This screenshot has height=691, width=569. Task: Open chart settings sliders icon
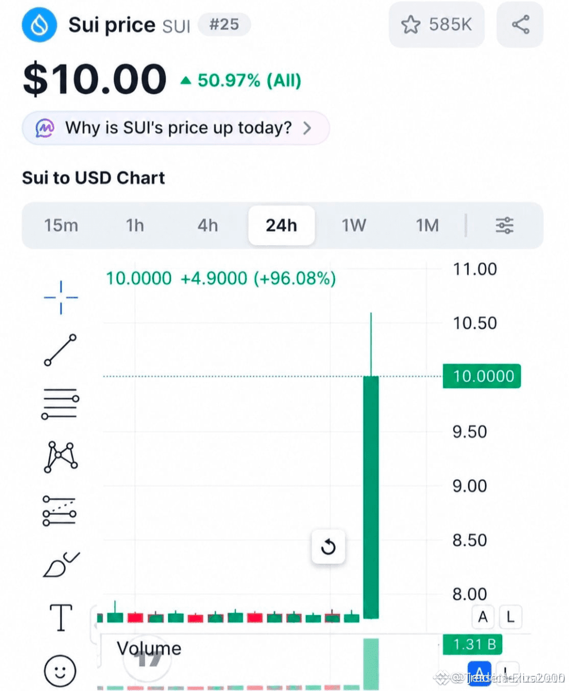tap(504, 225)
